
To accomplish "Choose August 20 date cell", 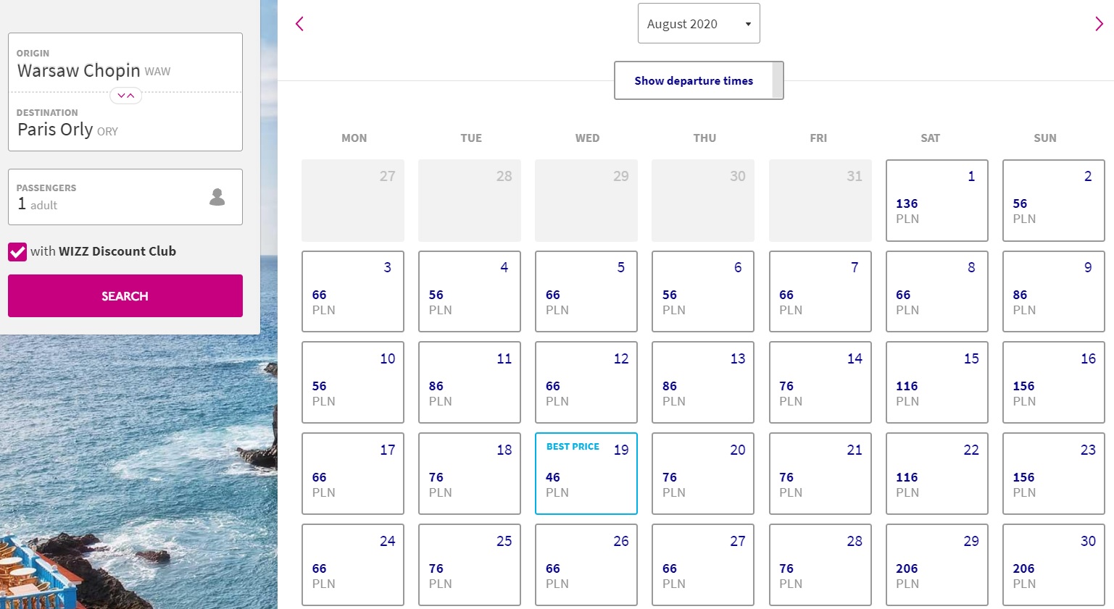I will pyautogui.click(x=703, y=474).
